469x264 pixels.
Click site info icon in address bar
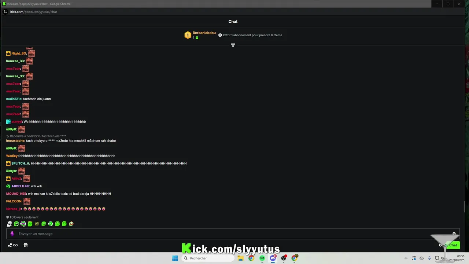tap(5, 12)
